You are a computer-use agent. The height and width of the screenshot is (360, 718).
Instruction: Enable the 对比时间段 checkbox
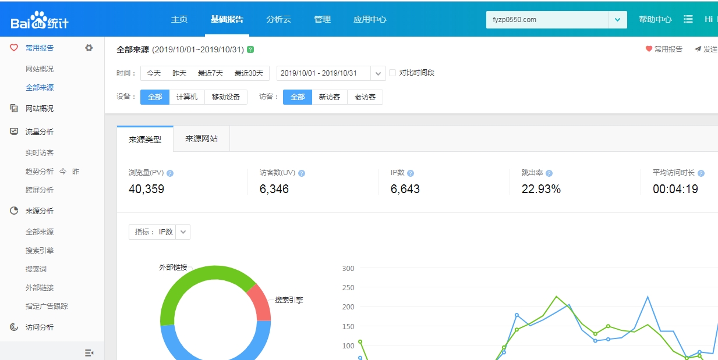pos(392,73)
